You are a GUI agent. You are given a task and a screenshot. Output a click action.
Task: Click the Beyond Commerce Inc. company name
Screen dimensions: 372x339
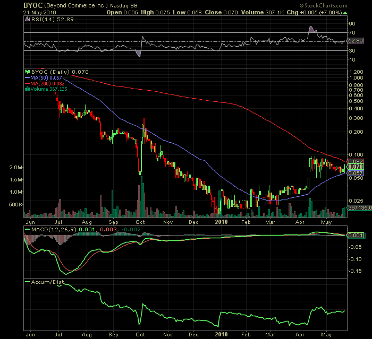(x=76, y=6)
